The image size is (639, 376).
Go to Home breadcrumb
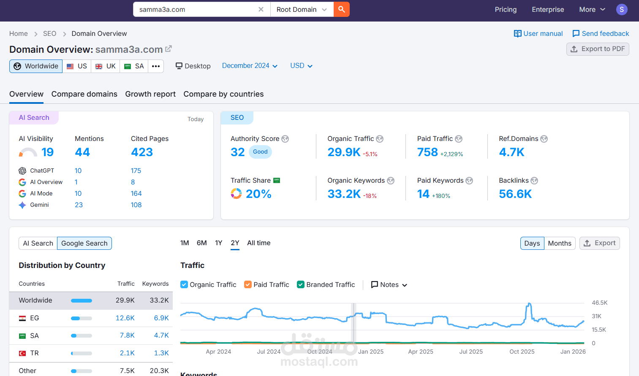point(19,33)
